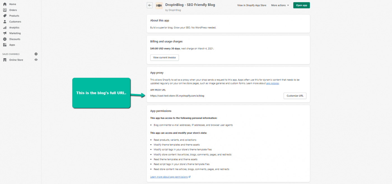The image size is (392, 184).
Task: Open Online Store sales channel
Action: tap(16, 60)
